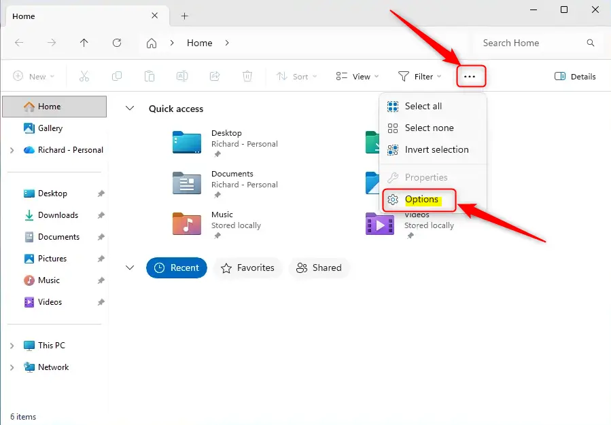Image resolution: width=611 pixels, height=425 pixels.
Task: Expand Richard - Personal in sidebar
Action: (12, 150)
